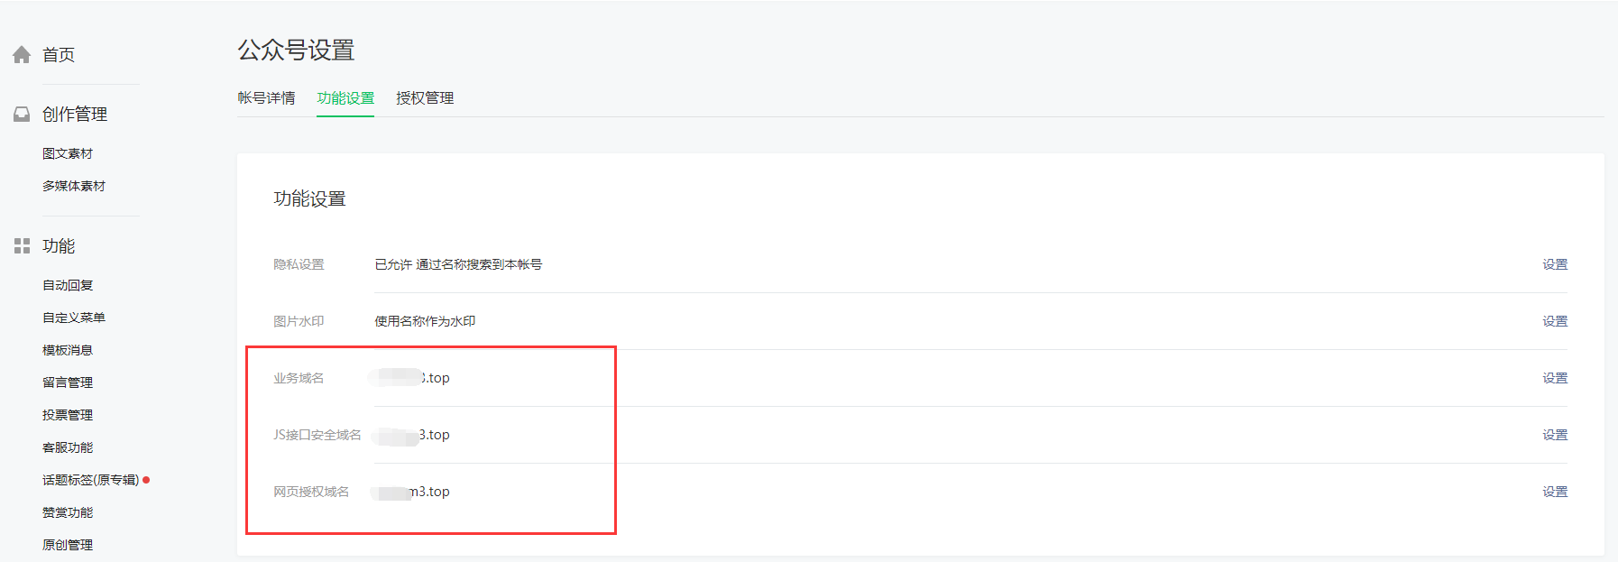The image size is (1618, 562).
Task: Open 多媒体素材 in the sidebar
Action: click(74, 186)
